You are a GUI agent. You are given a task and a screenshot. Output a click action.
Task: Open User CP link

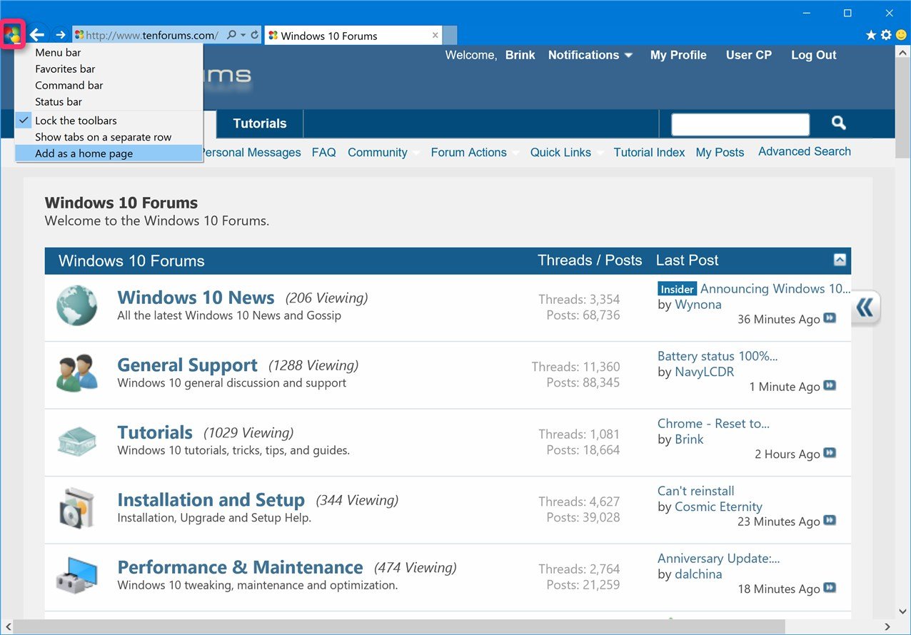click(749, 55)
